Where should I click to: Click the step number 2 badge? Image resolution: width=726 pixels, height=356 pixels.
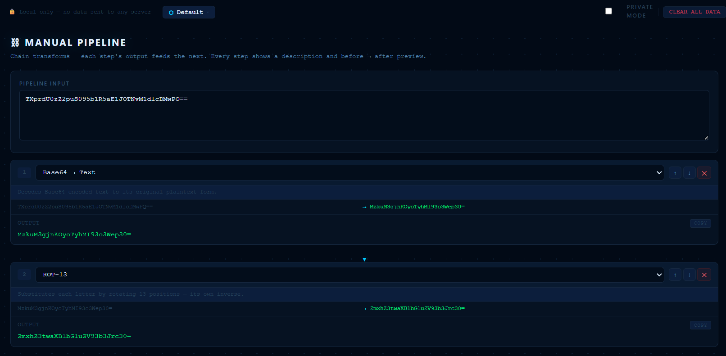tap(24, 274)
